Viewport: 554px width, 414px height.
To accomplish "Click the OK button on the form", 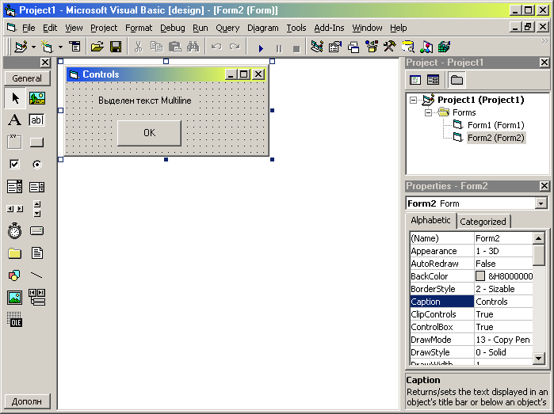I will tap(149, 133).
